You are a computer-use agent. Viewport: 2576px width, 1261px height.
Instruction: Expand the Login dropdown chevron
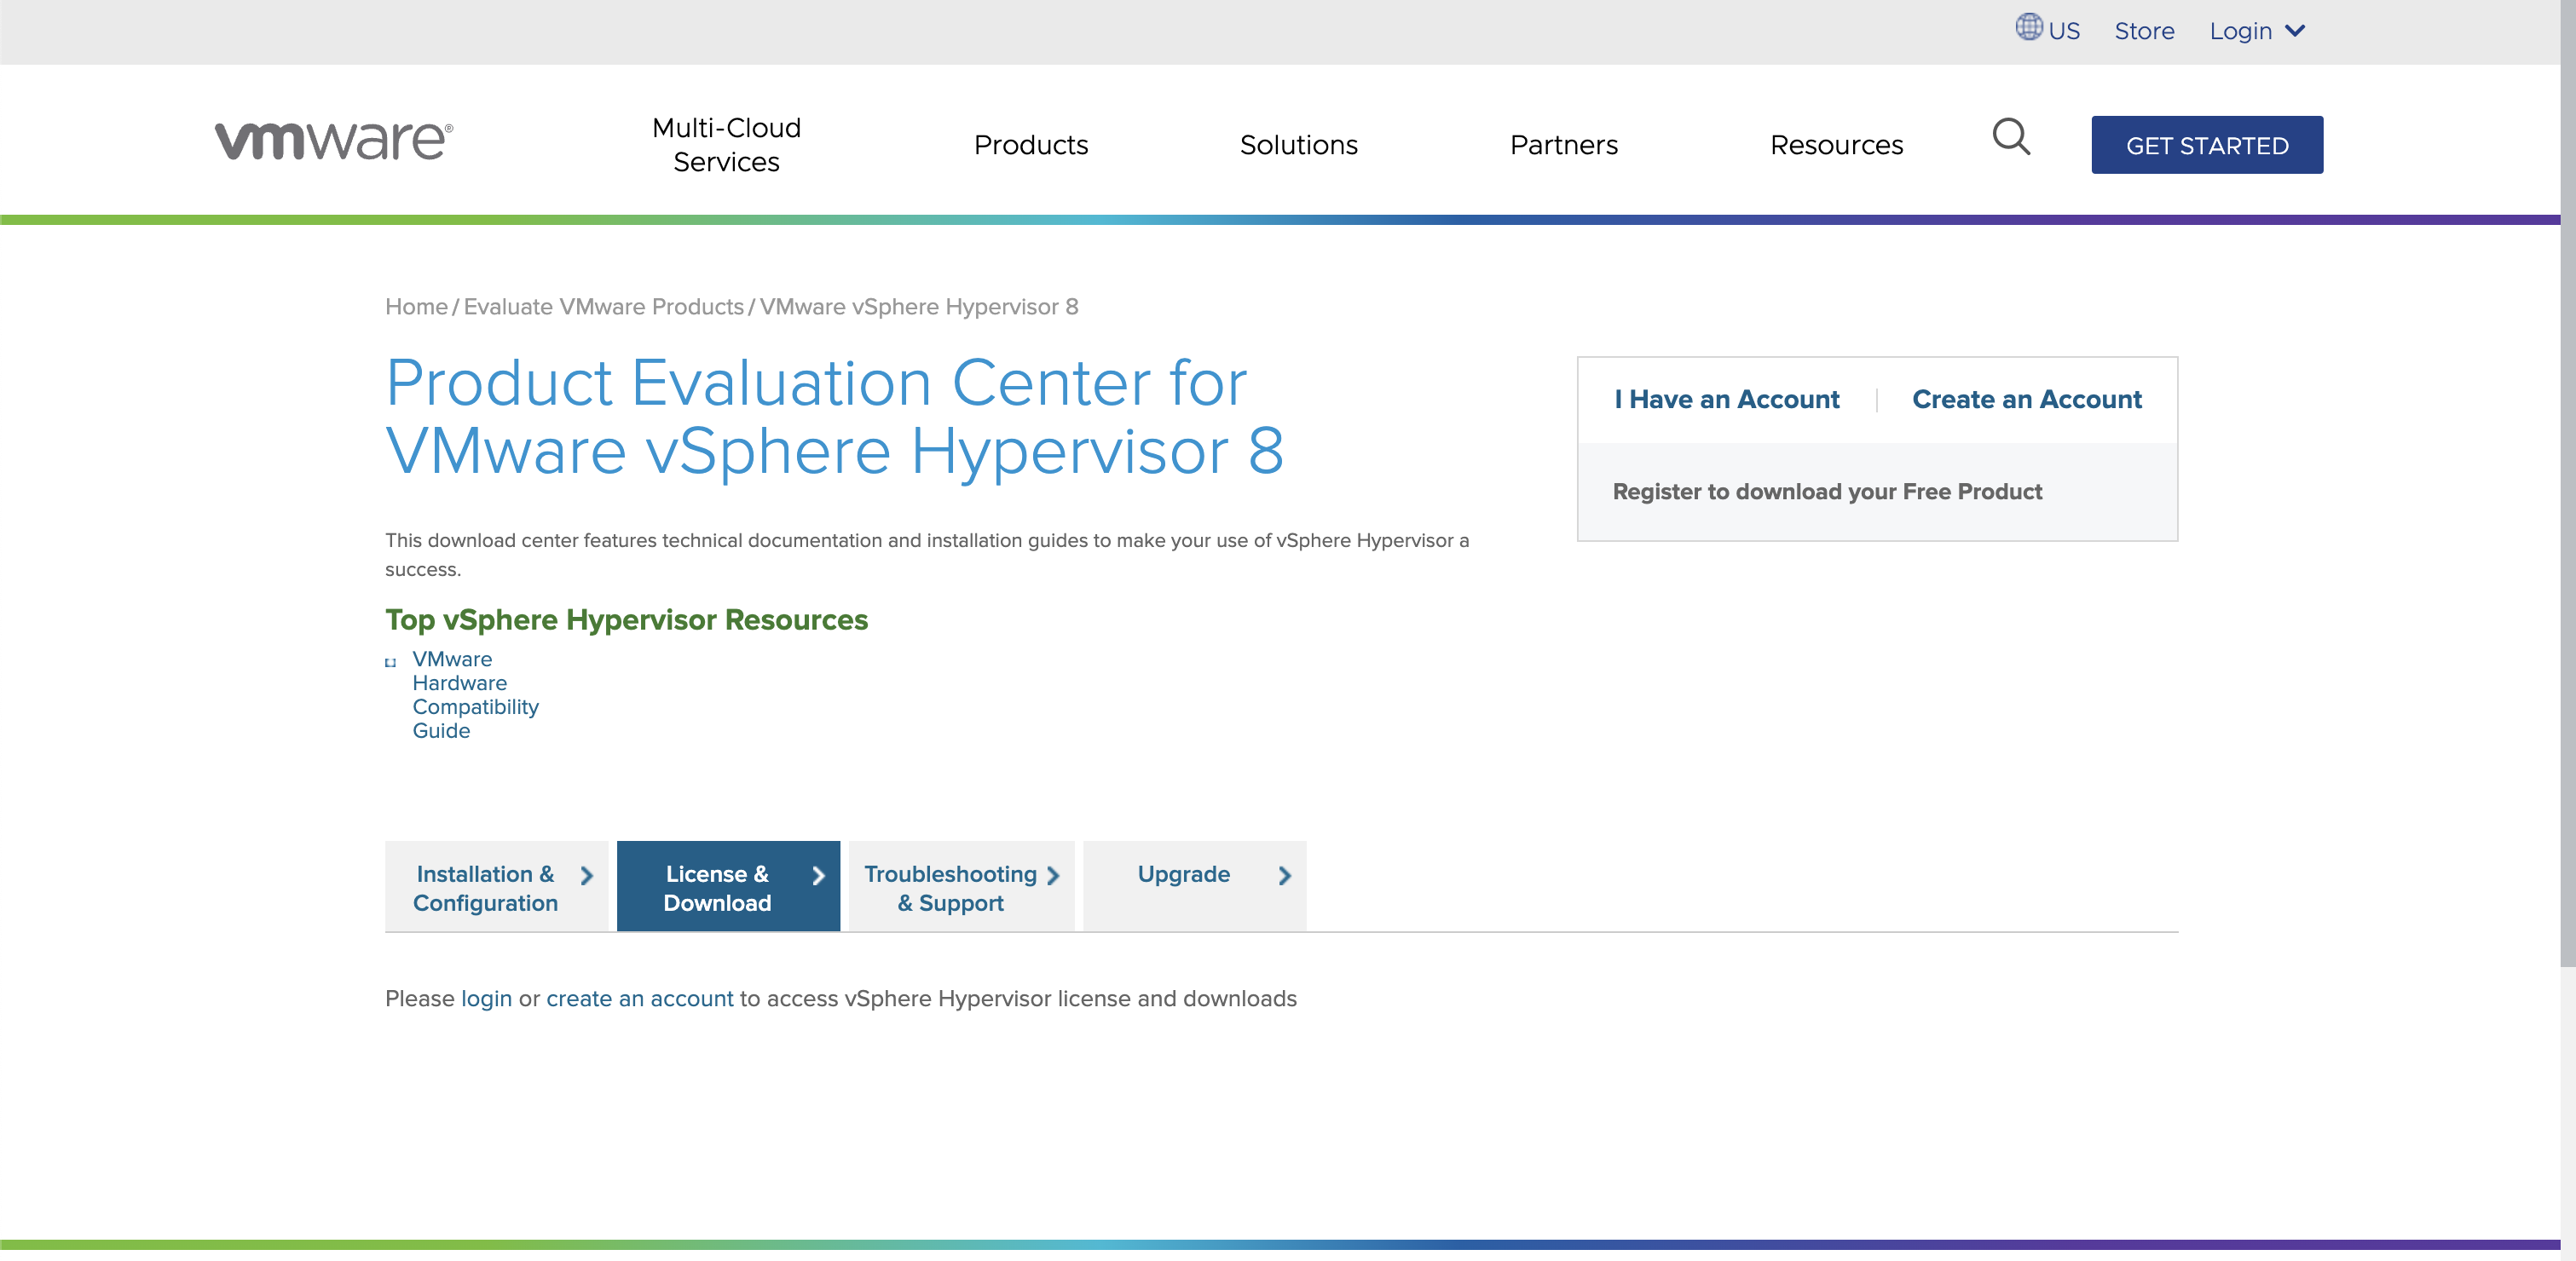pyautogui.click(x=2296, y=31)
